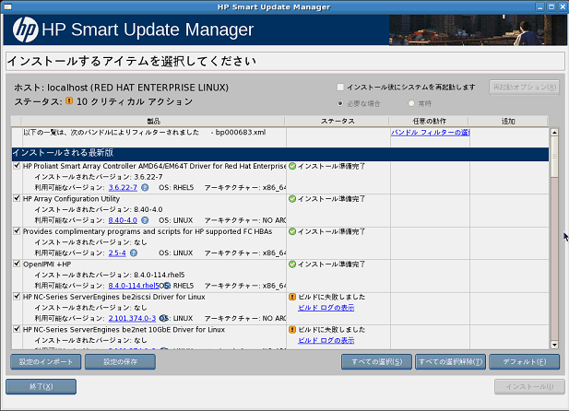Viewport: 569px width, 411px height.
Task: Open help icon beside version 3.6.22-7
Action: click(x=145, y=187)
